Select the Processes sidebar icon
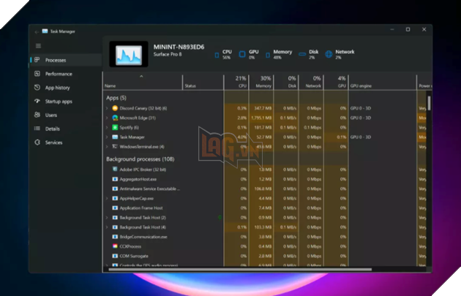This screenshot has height=296, width=461. pyautogui.click(x=37, y=60)
